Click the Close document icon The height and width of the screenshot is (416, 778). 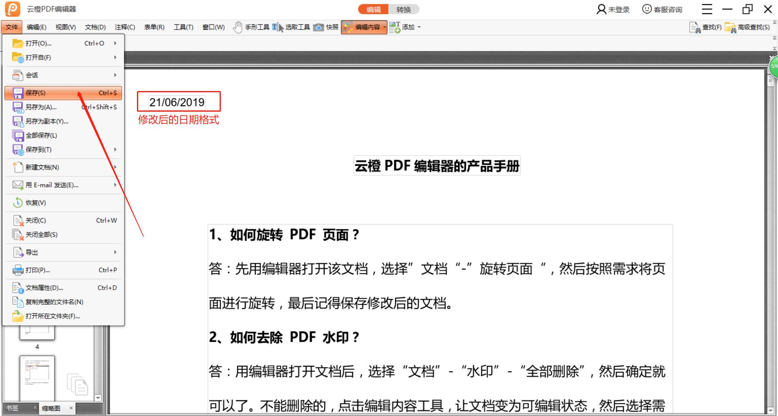tap(18, 221)
